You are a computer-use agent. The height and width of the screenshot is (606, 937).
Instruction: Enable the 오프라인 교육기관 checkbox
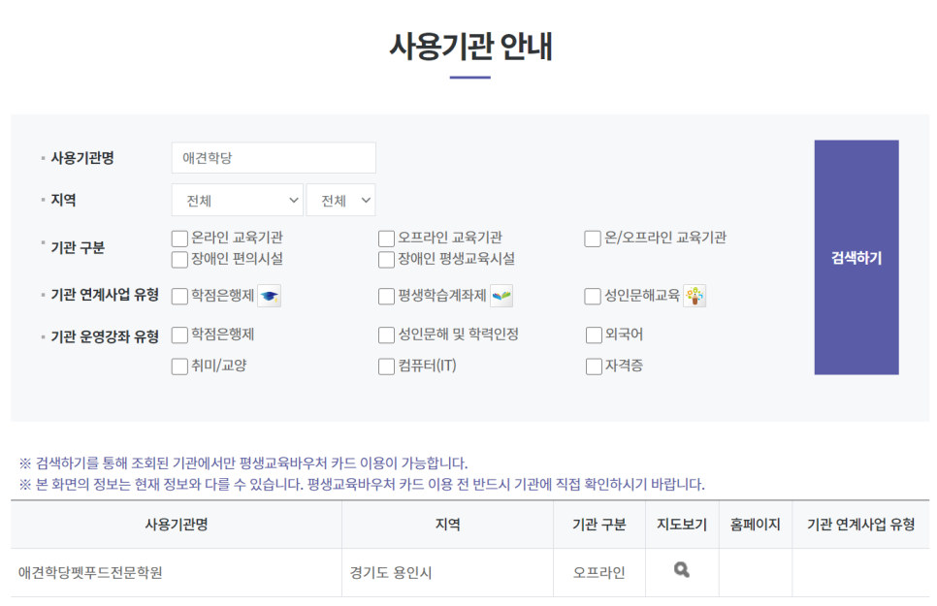[386, 239]
